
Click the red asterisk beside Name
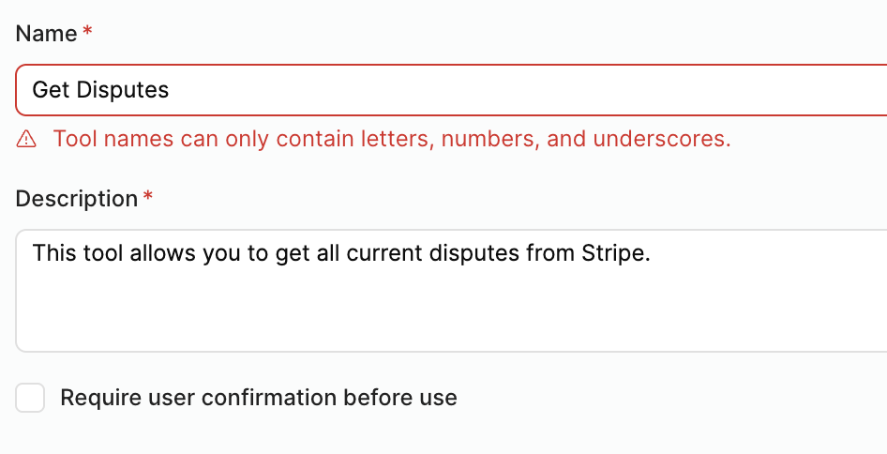point(88,33)
